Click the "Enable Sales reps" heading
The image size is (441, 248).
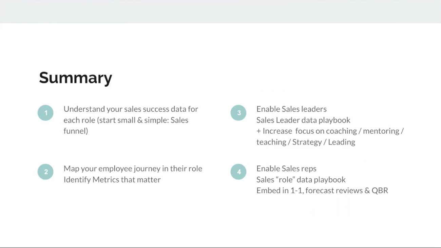(286, 168)
